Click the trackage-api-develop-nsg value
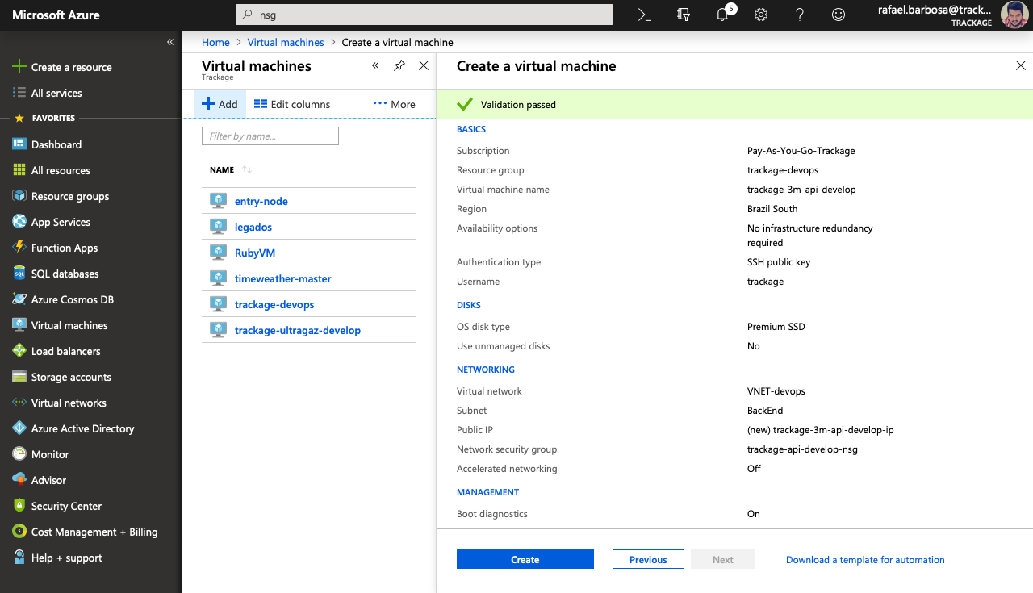Screen dimensions: 1033x593 point(802,449)
